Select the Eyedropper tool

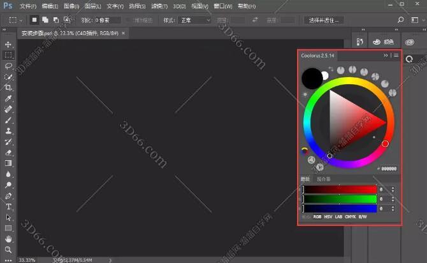click(x=9, y=99)
